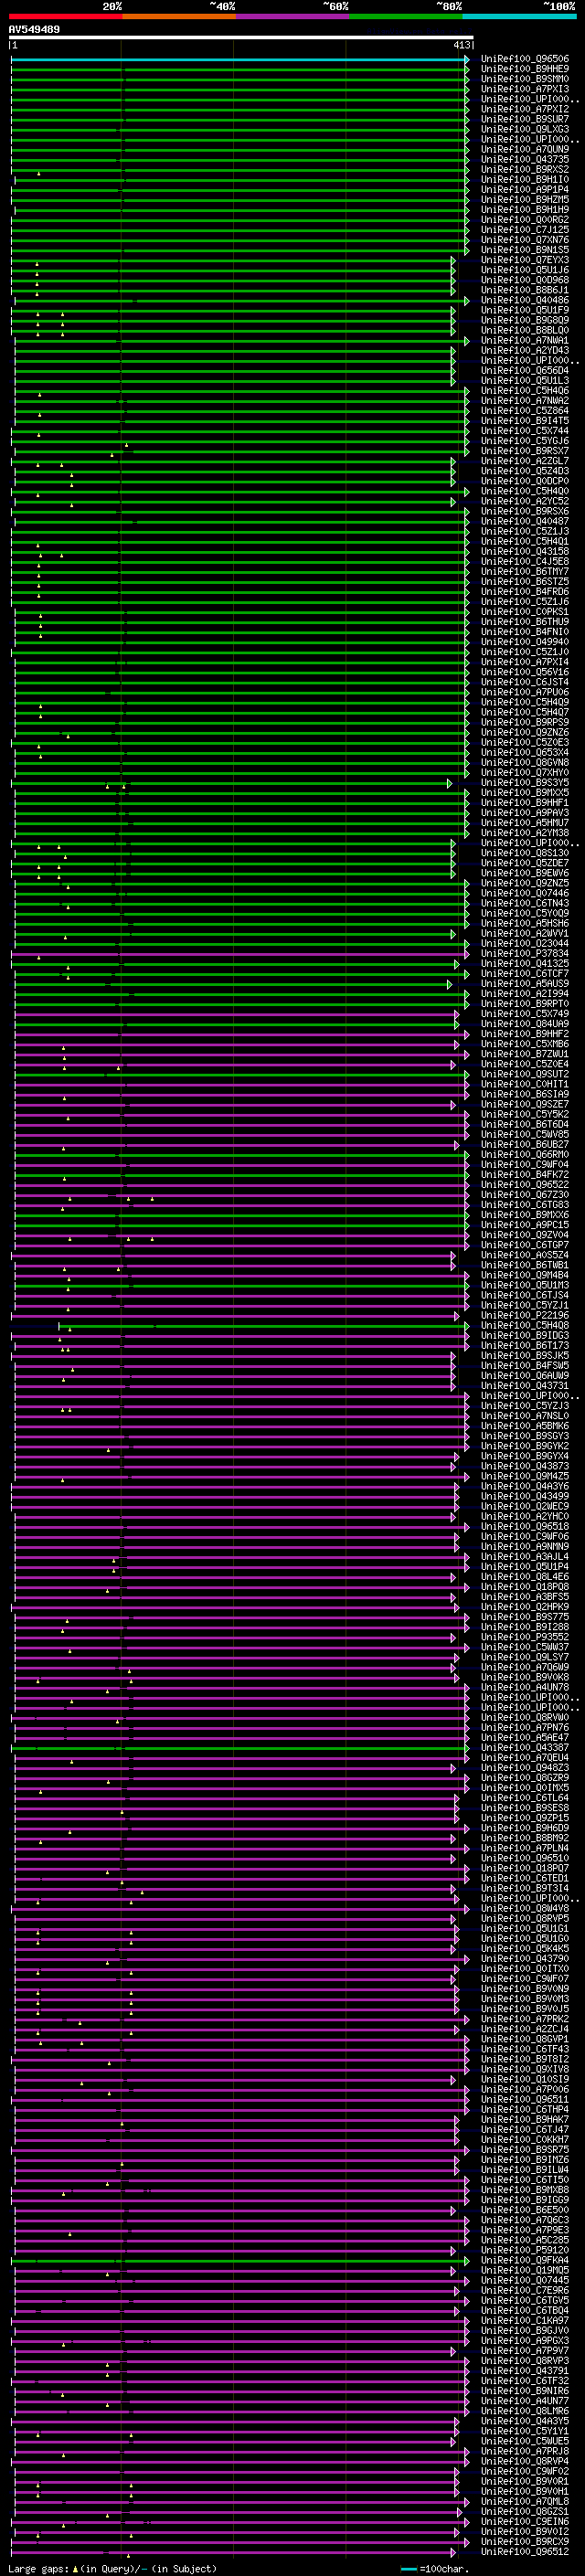This screenshot has width=585, height=2576.
Task: Open hit UniRef100_Q96506
Action: [525, 60]
